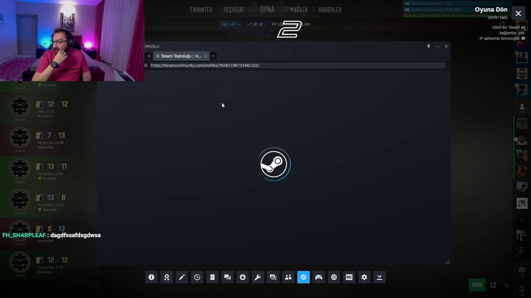Use the resize grip at the browser window corner

click(x=448, y=262)
